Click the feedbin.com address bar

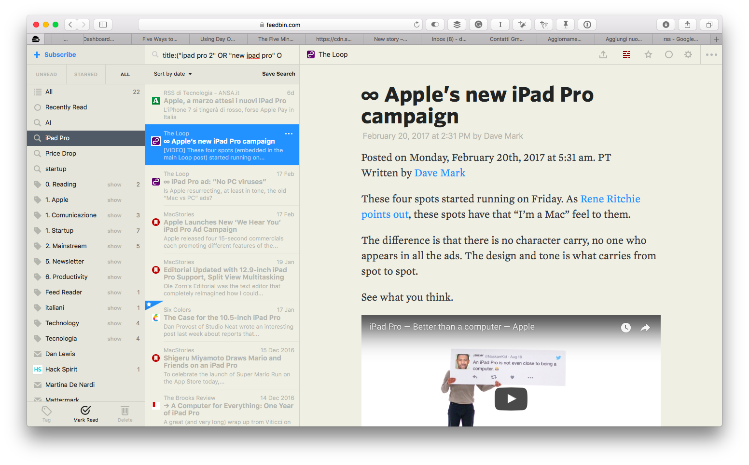(x=280, y=25)
